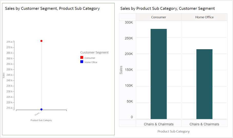Click the 300K tick on bar chart axis
This screenshot has width=233, height=138.
click(129, 22)
